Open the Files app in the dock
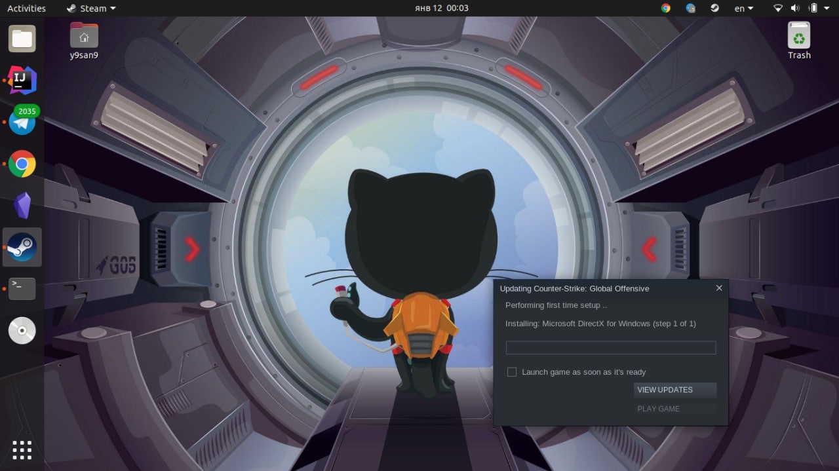The image size is (839, 471). [22, 39]
